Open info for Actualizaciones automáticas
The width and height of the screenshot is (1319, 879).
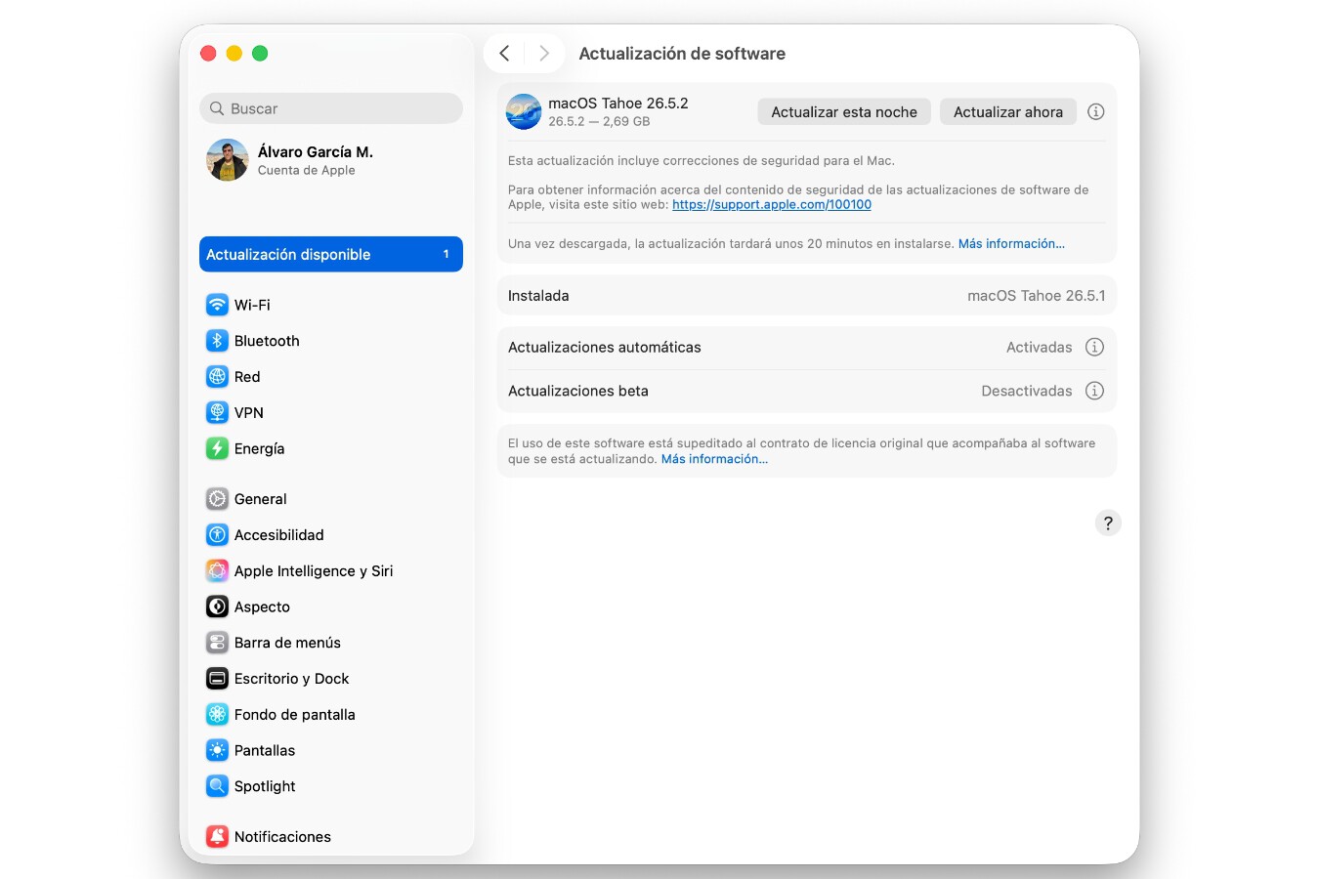[x=1094, y=347]
